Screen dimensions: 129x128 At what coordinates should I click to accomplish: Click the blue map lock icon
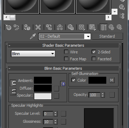[63, 84]
